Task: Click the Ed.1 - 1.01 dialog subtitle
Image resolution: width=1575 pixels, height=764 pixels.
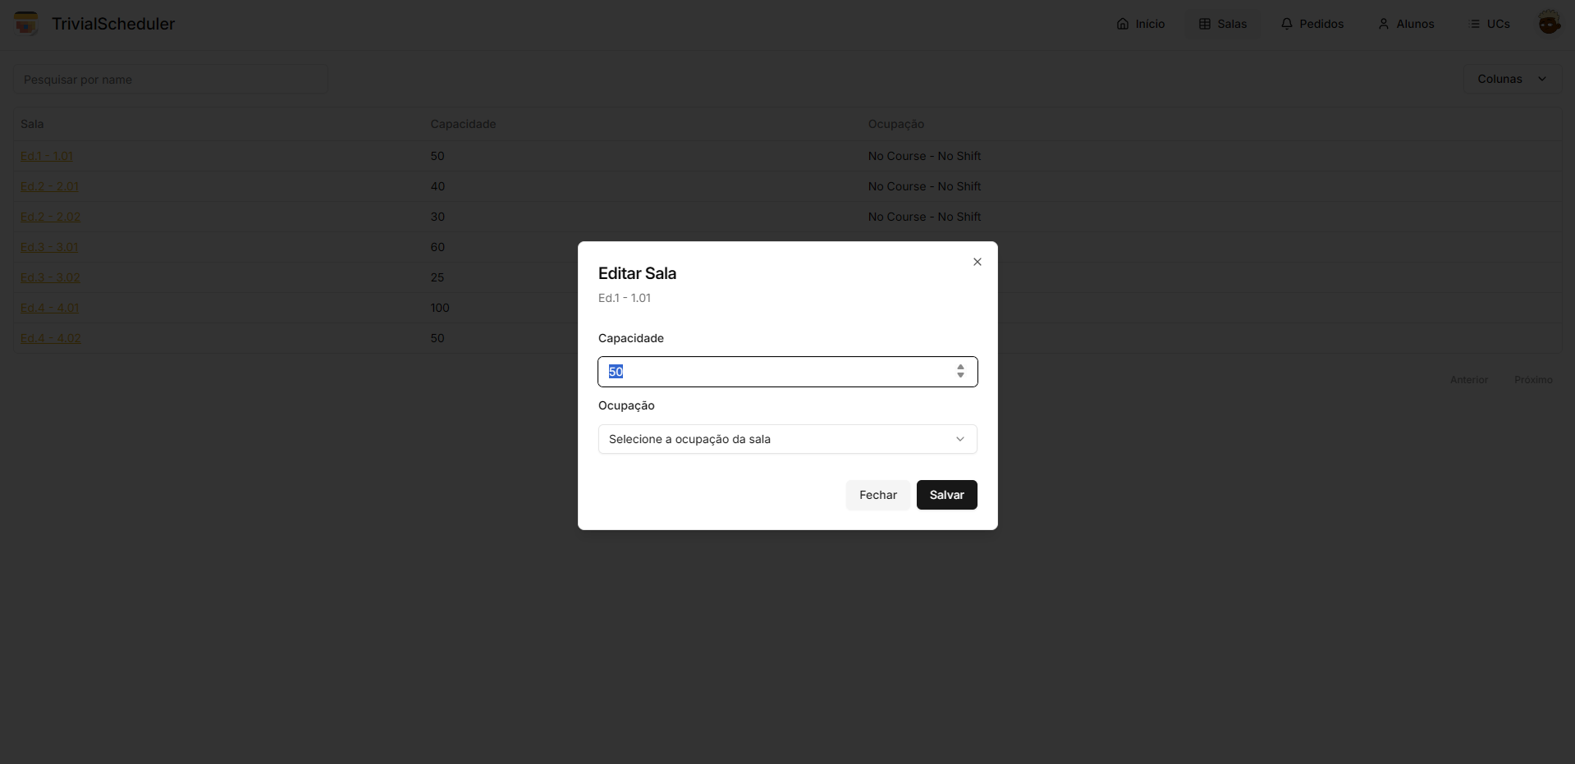Action: pyautogui.click(x=624, y=298)
